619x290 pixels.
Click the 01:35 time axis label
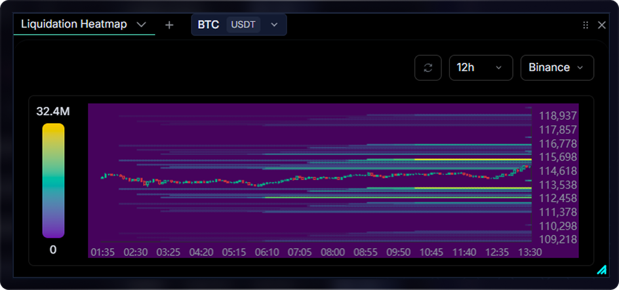(103, 252)
